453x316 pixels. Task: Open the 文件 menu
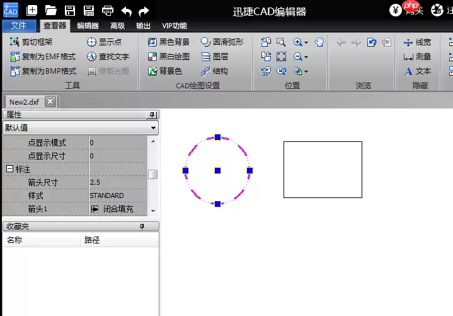click(19, 26)
